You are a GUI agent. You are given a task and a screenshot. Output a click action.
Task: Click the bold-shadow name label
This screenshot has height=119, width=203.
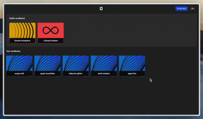pos(104,74)
